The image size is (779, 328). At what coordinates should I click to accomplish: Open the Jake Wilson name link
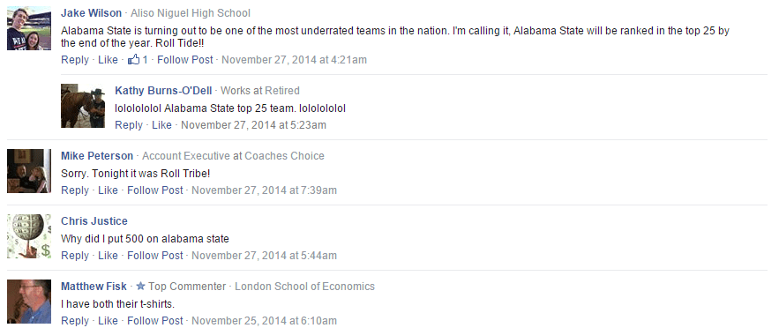(92, 13)
